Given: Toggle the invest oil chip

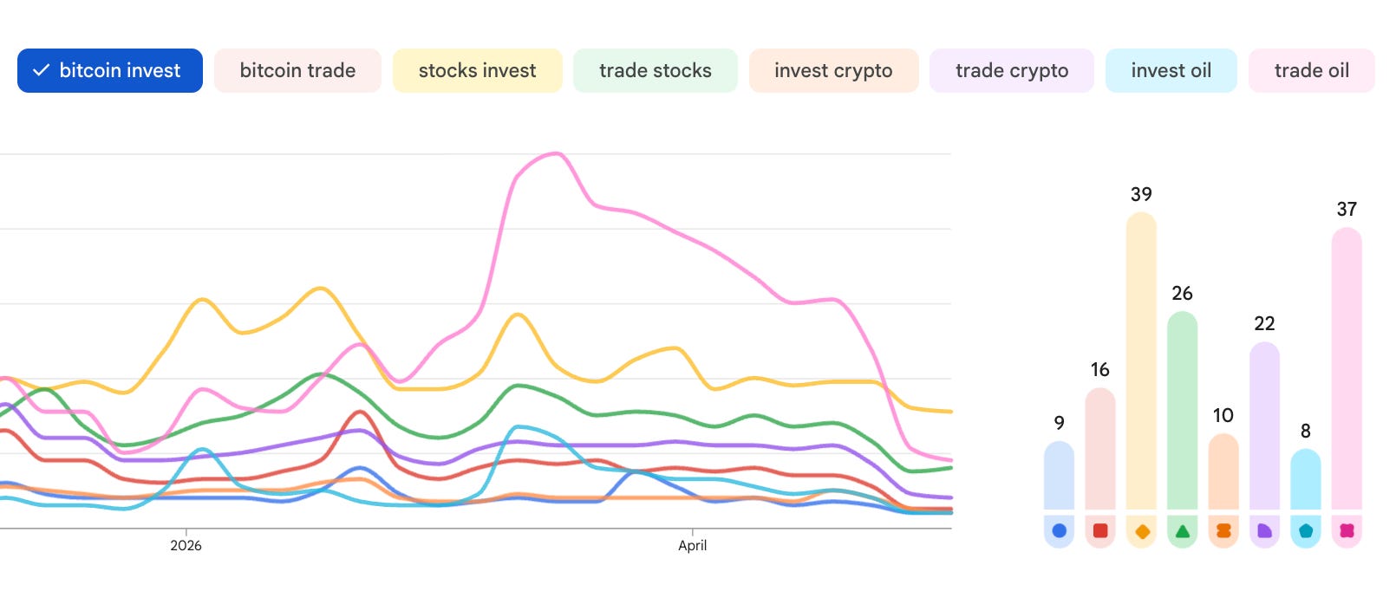Looking at the screenshot, I should [x=1171, y=70].
